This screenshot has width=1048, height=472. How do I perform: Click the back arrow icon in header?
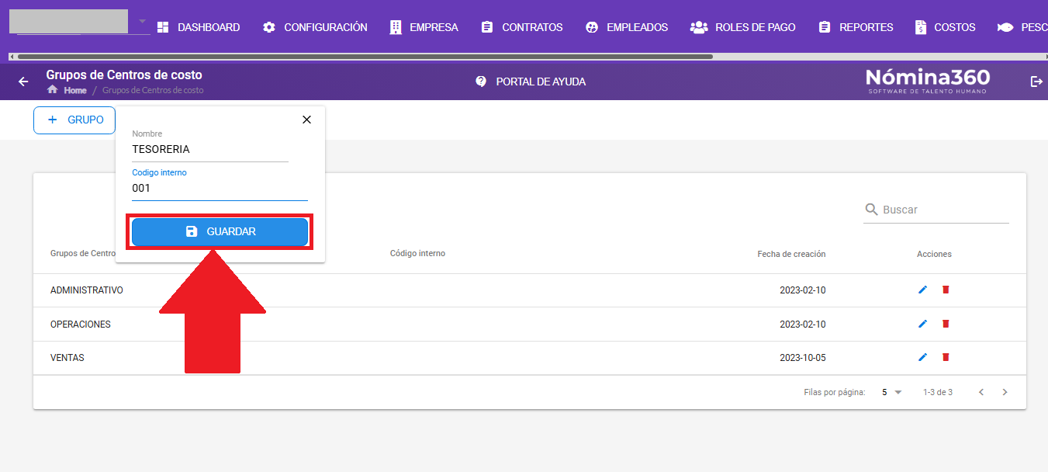click(x=23, y=82)
